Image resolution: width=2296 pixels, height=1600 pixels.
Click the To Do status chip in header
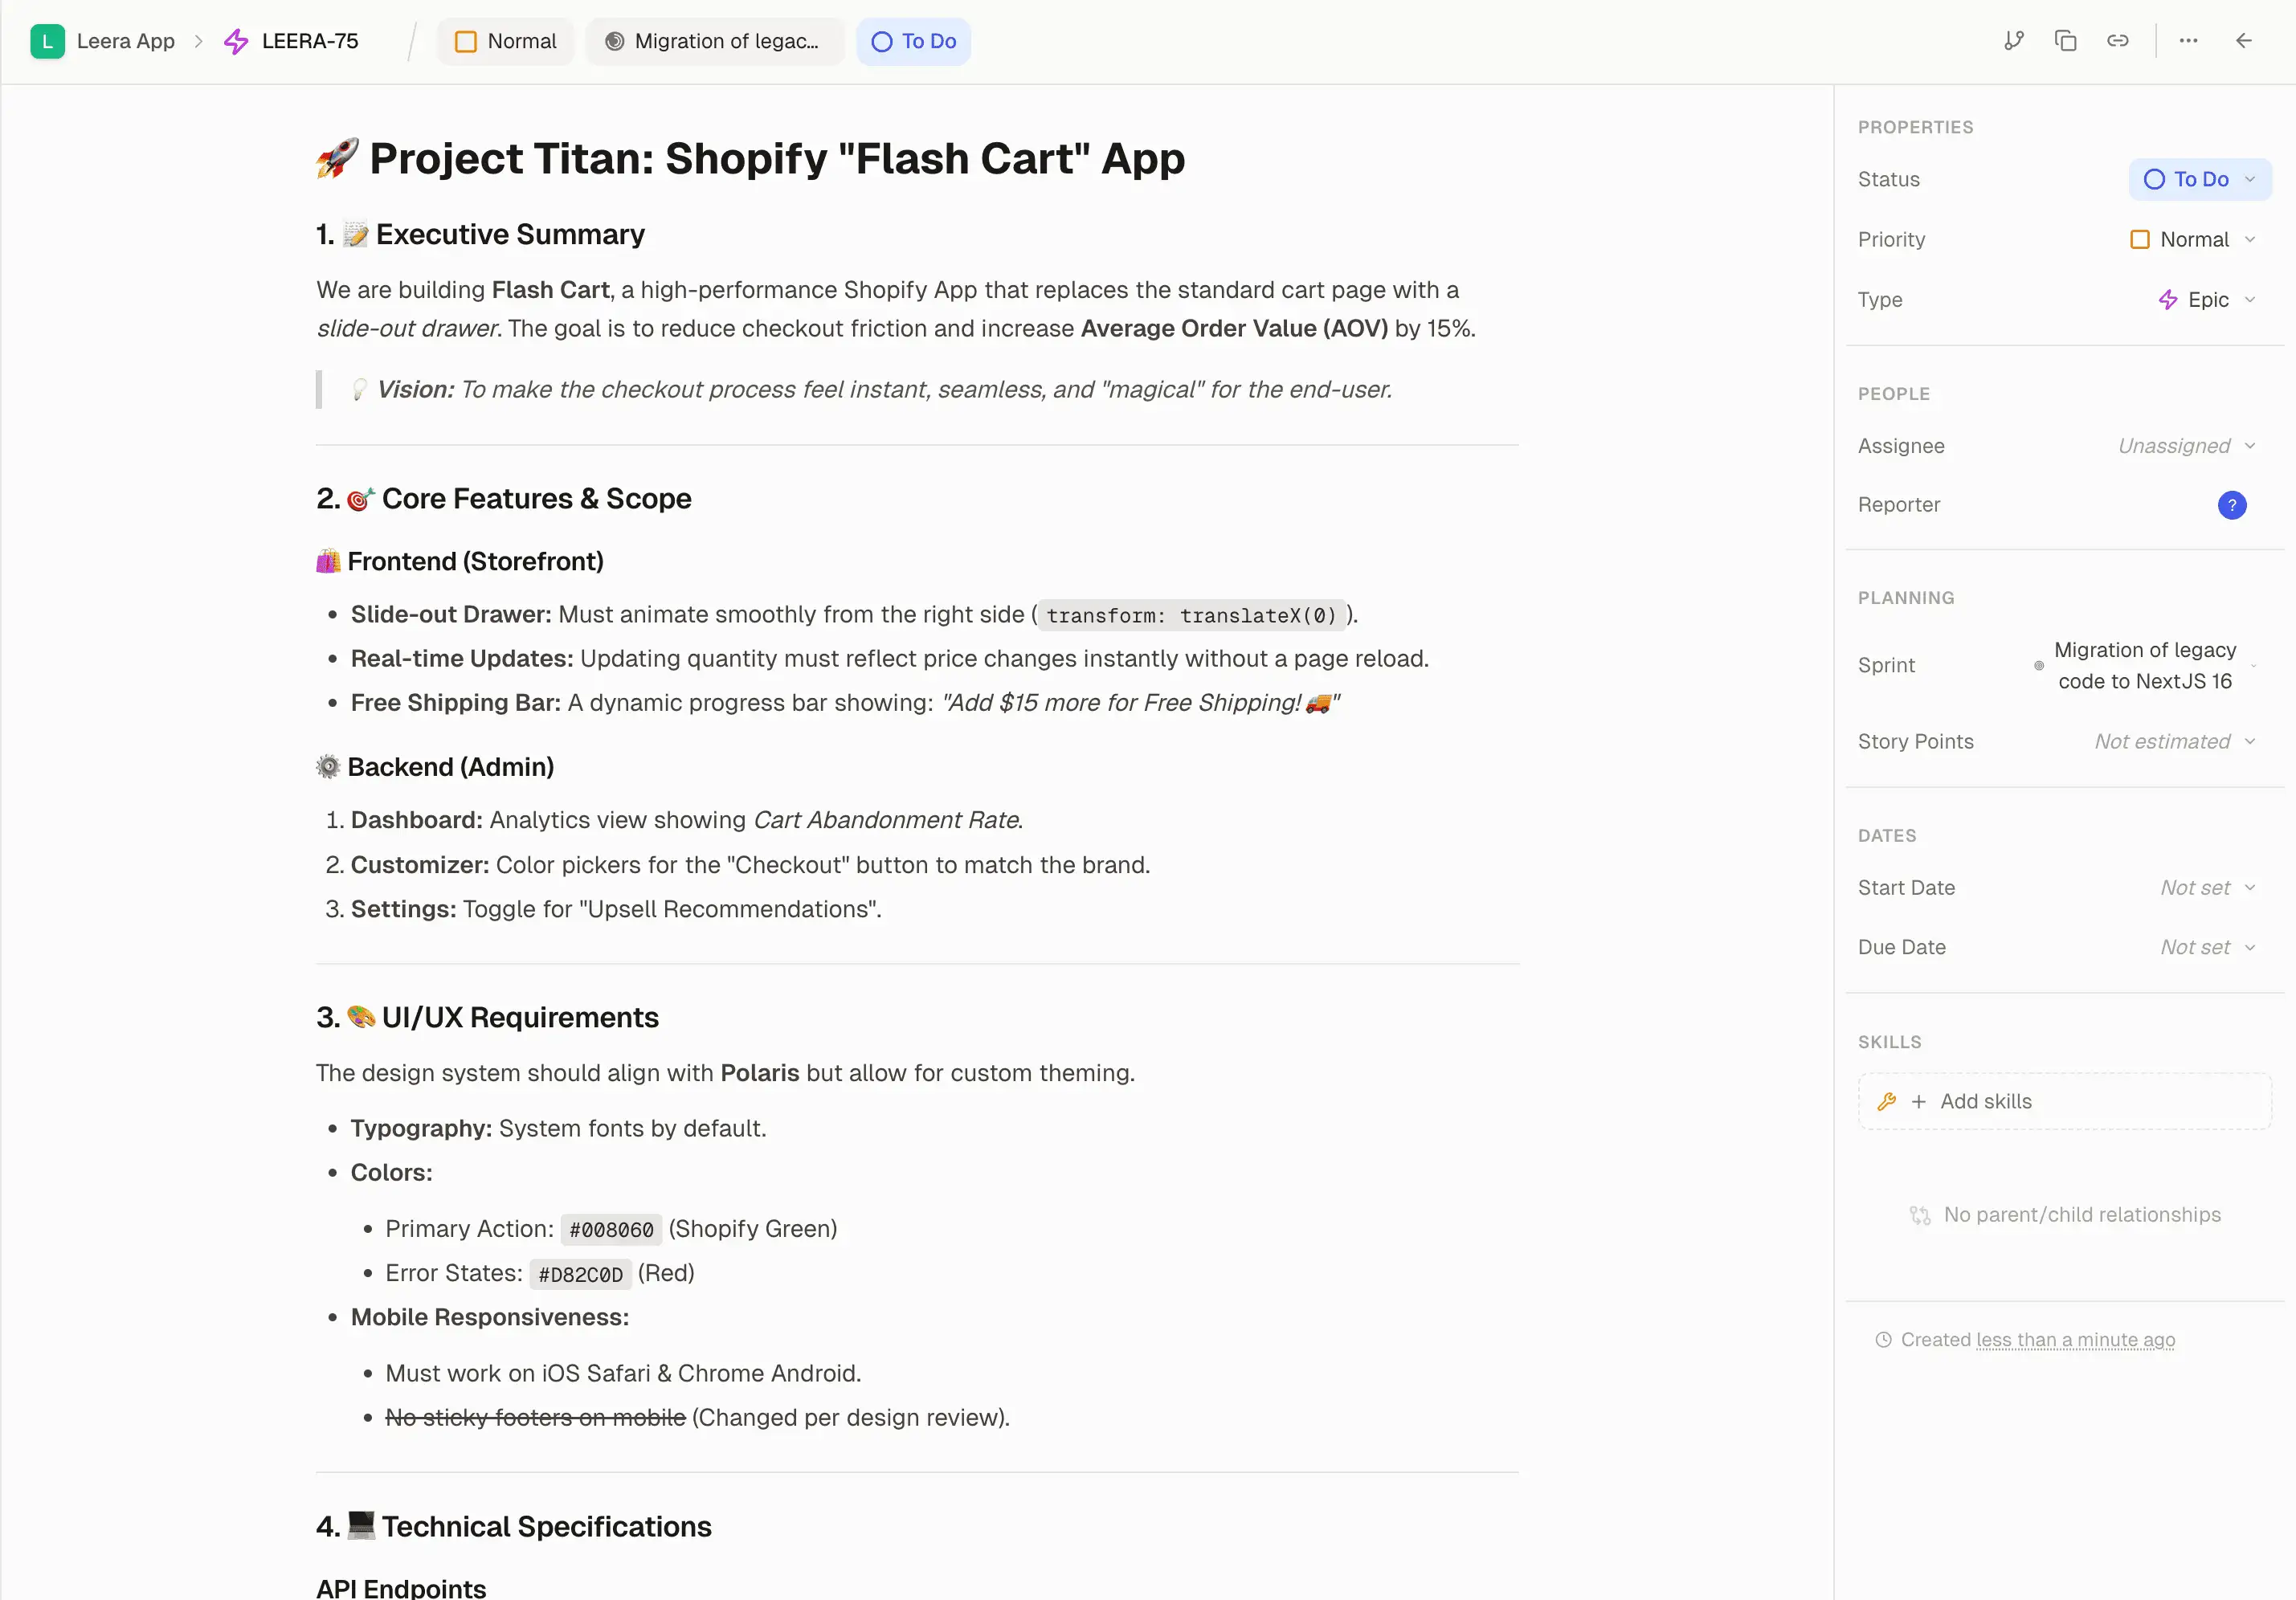click(x=913, y=41)
